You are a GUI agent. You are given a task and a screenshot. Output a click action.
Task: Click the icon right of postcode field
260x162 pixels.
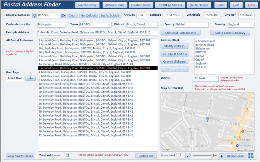63,16
